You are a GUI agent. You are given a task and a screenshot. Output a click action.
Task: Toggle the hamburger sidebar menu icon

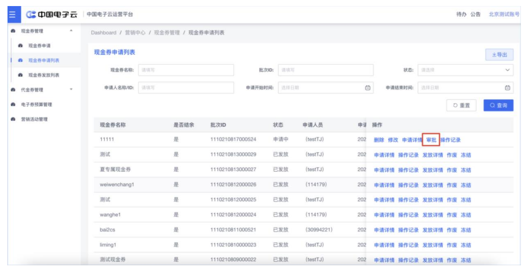(x=13, y=15)
